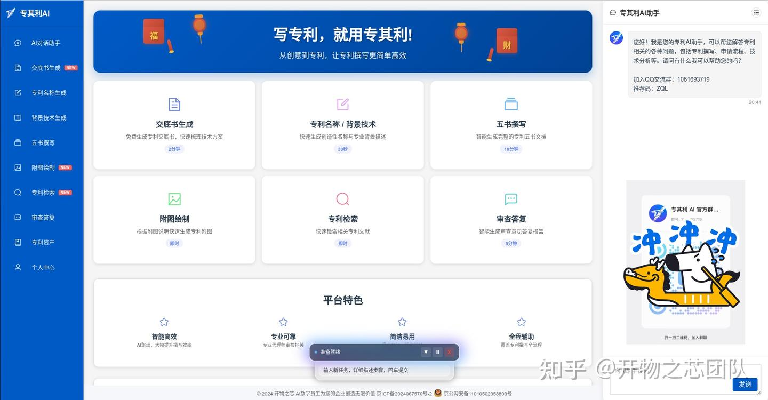
Task: Click the 即时 badge on 附图绘制 card
Action: 174,243
